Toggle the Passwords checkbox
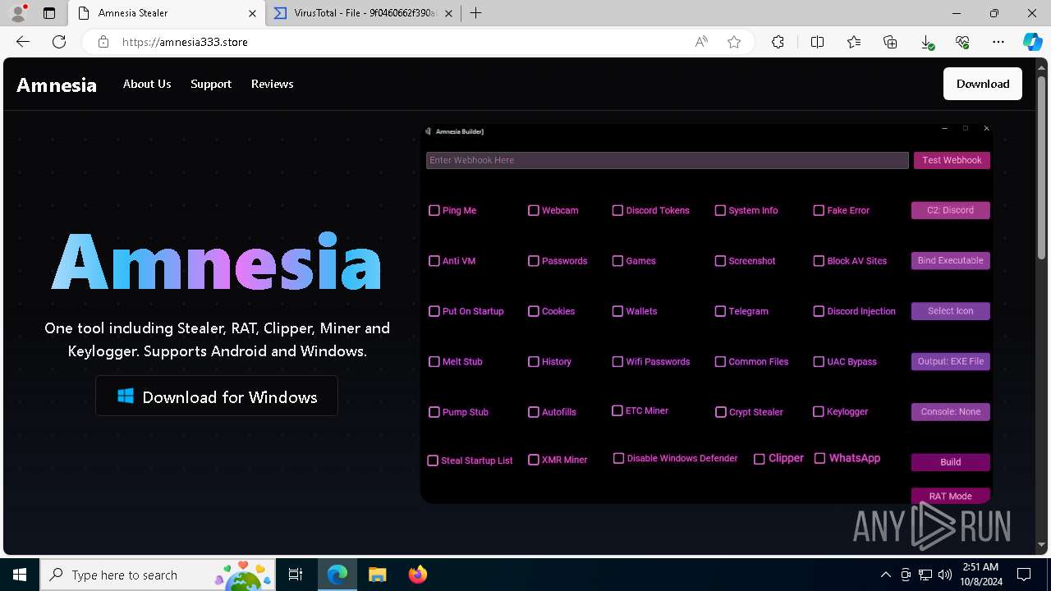This screenshot has width=1051, height=591. click(534, 261)
